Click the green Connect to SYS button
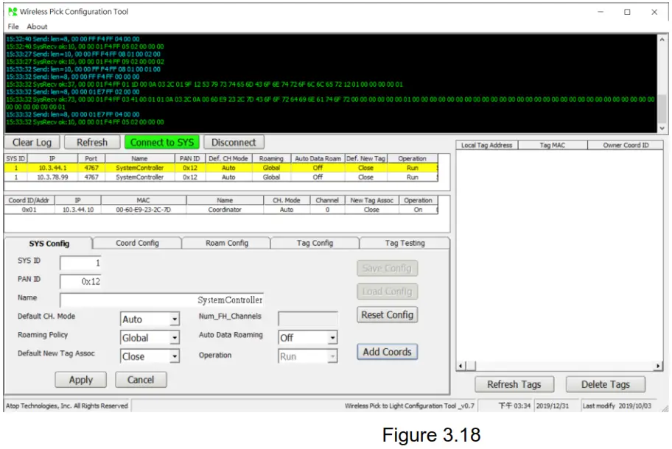Viewport: 672px width, 449px height. coord(162,142)
